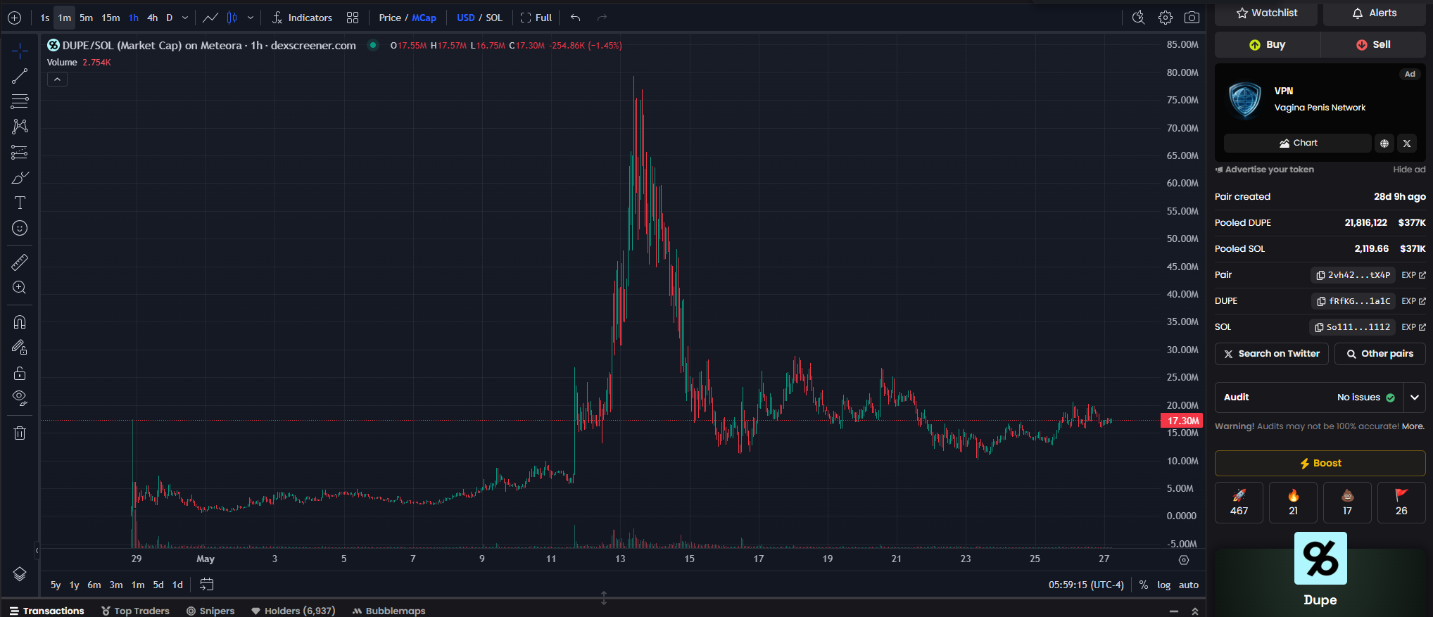The height and width of the screenshot is (617, 1433).
Task: Open the chart type candles selector
Action: [232, 18]
